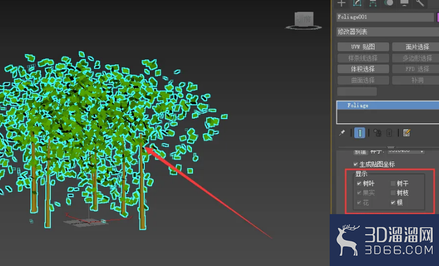439x266 pixels.
Task: Toggle the 生成贴图坐标 checkbox
Action: click(x=355, y=164)
